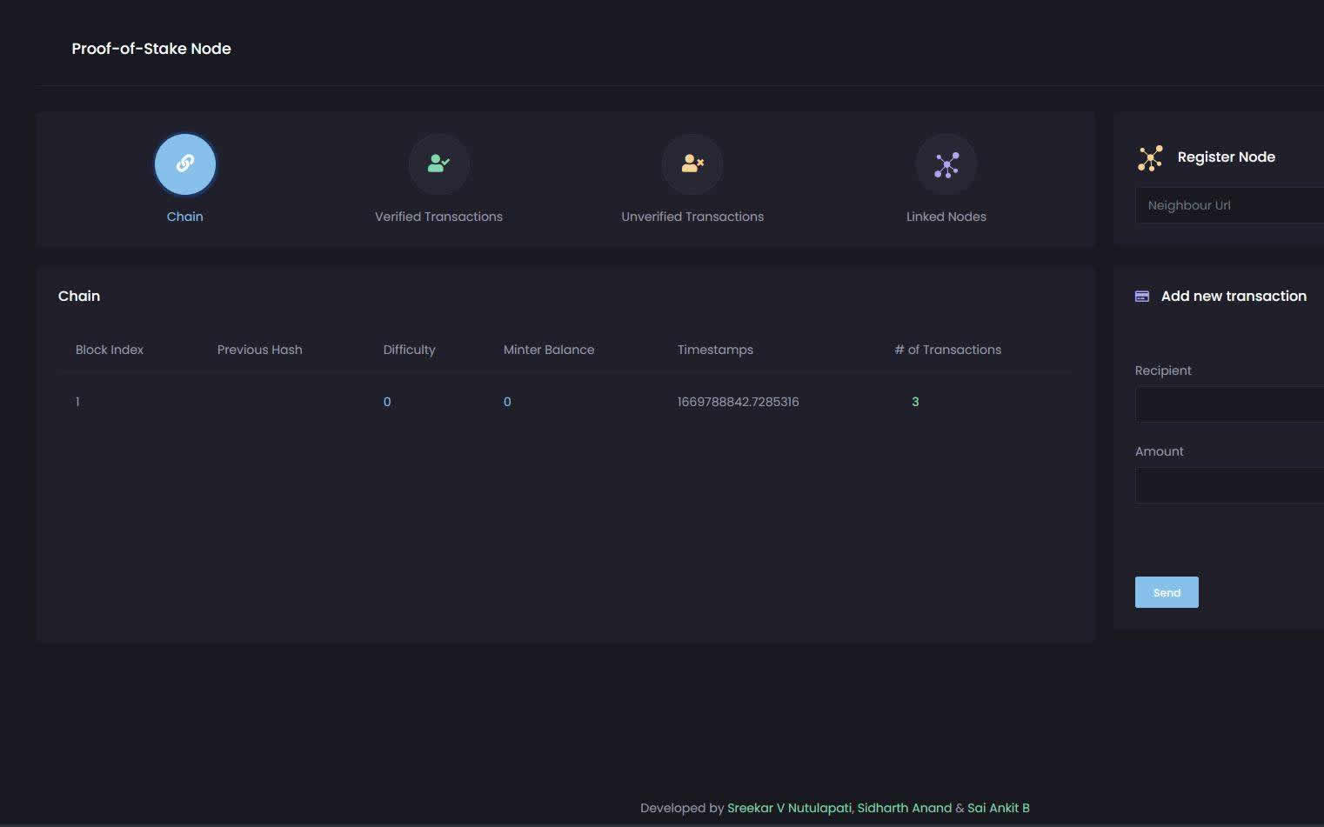
Task: Click the card icon beside Add new transaction
Action: point(1142,297)
